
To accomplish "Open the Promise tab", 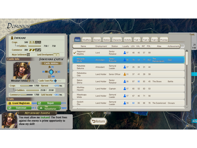I will pos(164,40).
